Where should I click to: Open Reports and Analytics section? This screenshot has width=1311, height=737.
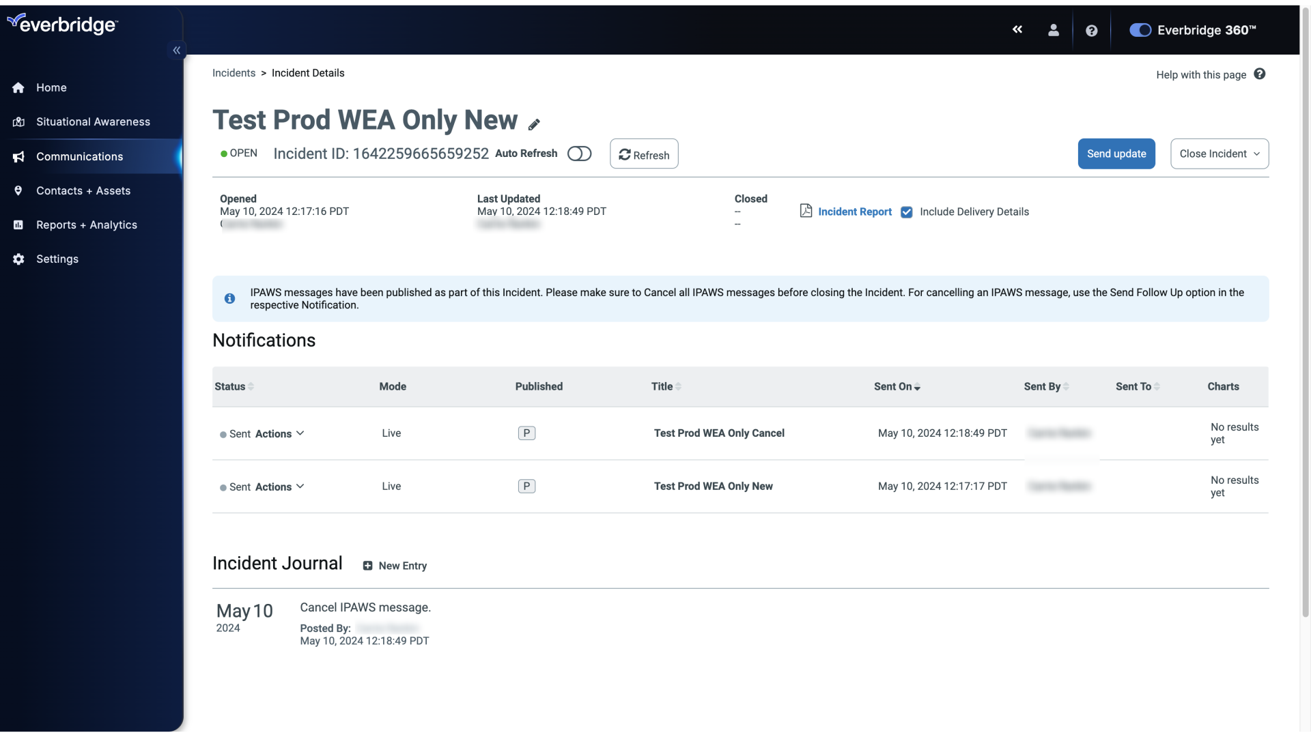(87, 224)
